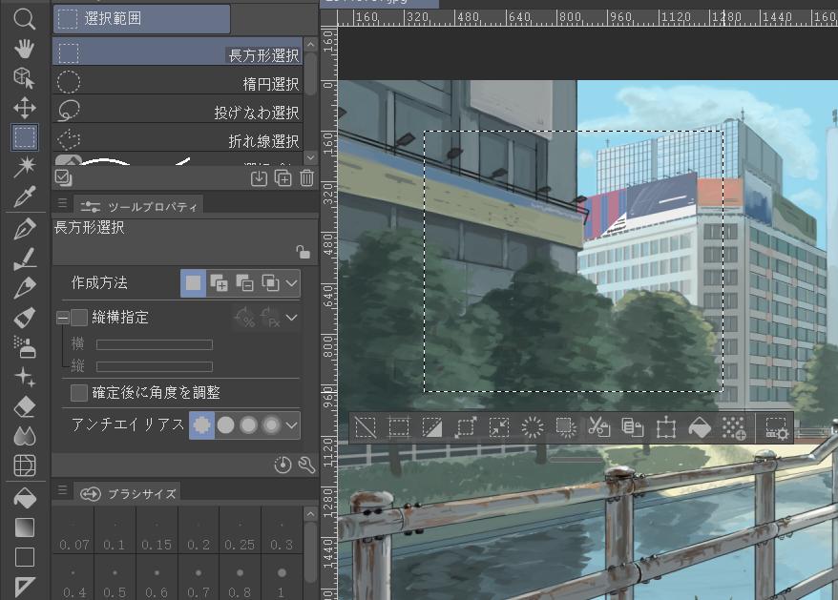Open sub tool detail wrench icon
838x600 pixels.
pos(306,465)
